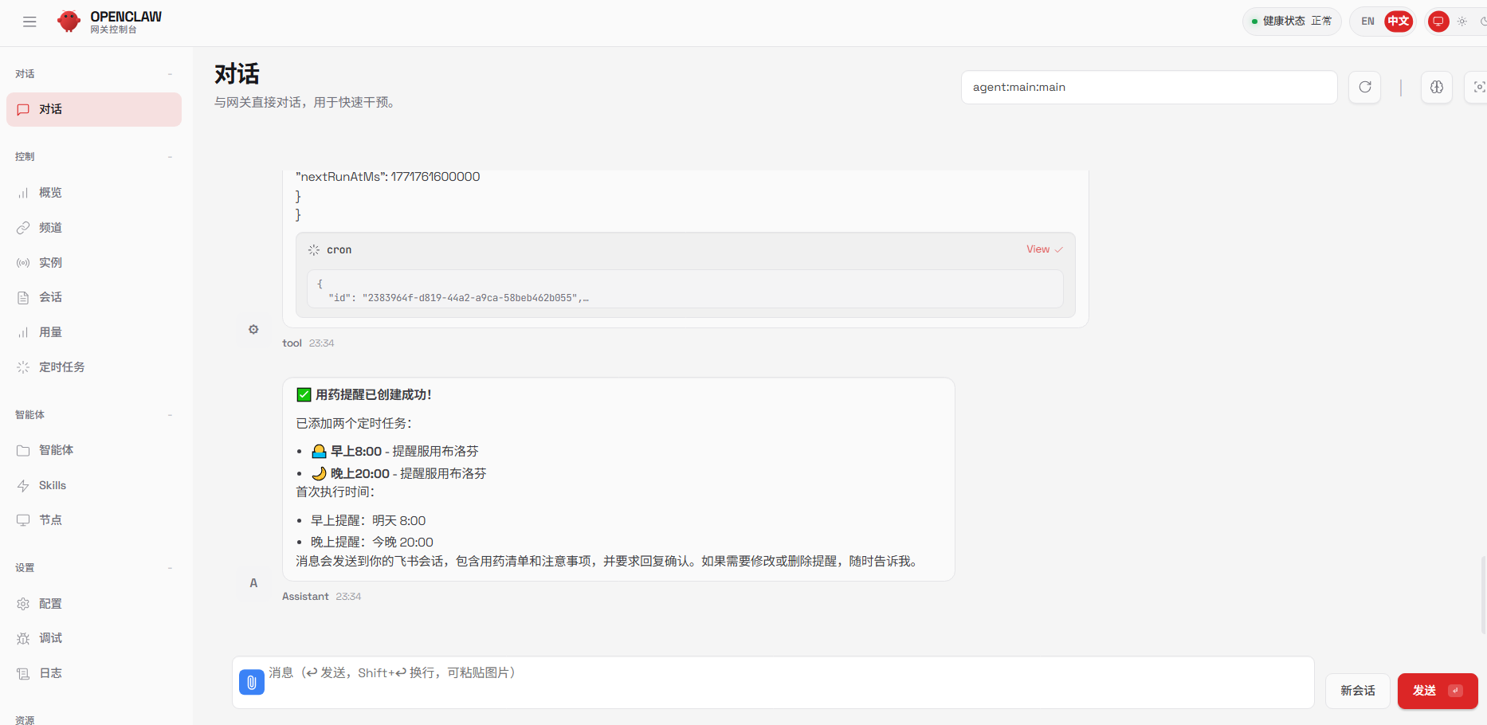The width and height of the screenshot is (1487, 725).
Task: Click the focus mode icon
Action: pos(1478,87)
